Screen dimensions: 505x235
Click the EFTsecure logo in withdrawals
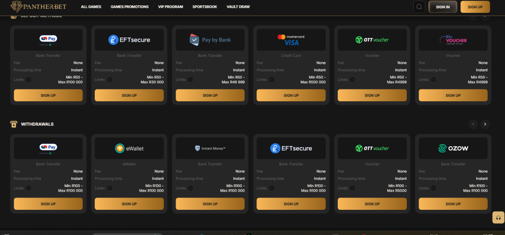pos(291,148)
